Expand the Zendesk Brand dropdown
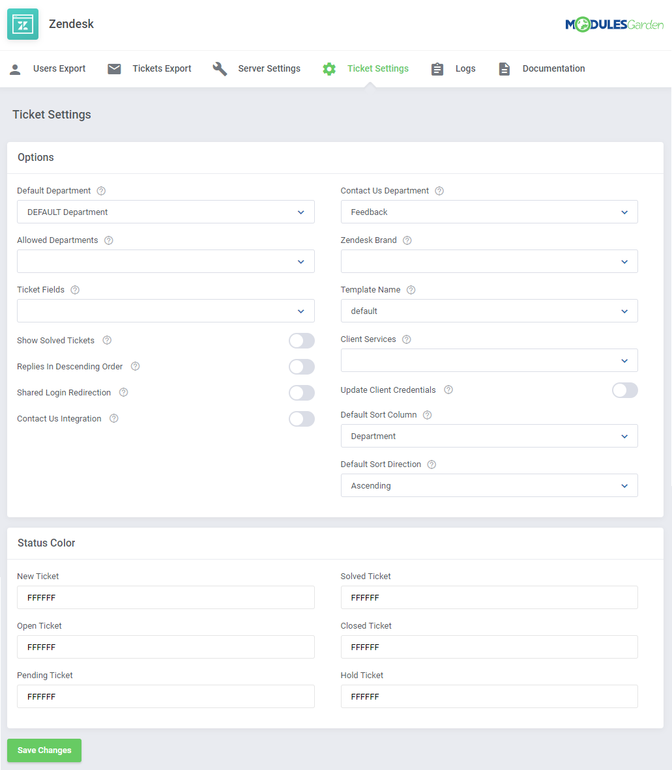672x770 pixels. (489, 262)
